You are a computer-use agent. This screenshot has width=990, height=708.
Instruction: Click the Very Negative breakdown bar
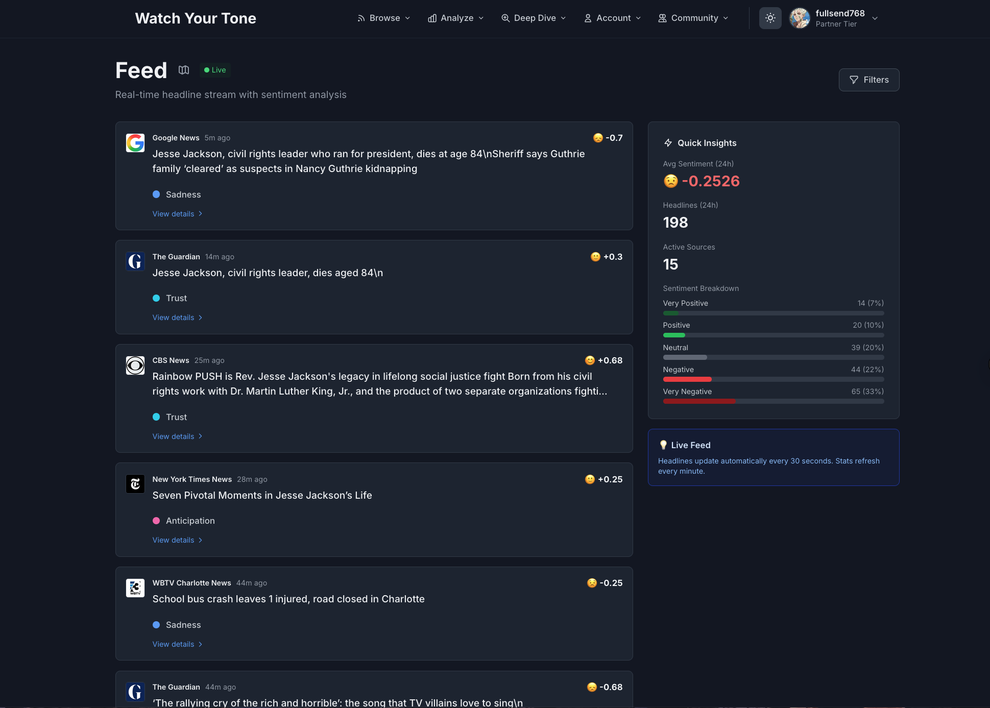773,401
